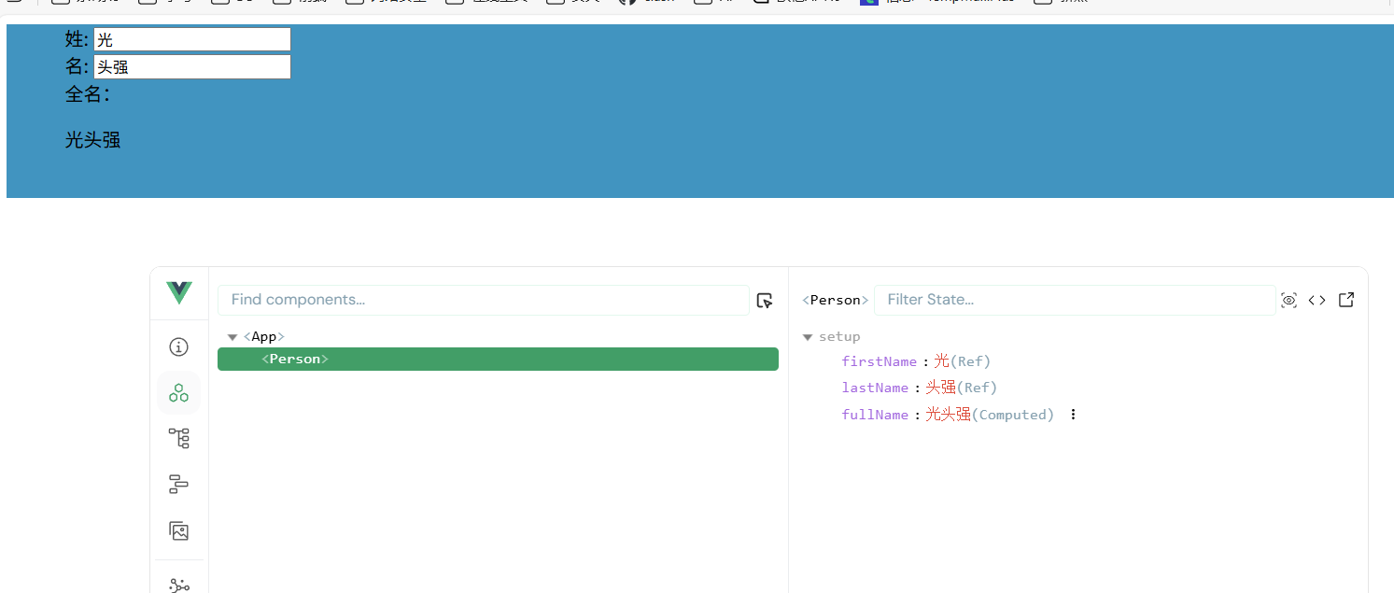Click the firstName state entry
This screenshot has width=1394, height=593.
(x=916, y=361)
